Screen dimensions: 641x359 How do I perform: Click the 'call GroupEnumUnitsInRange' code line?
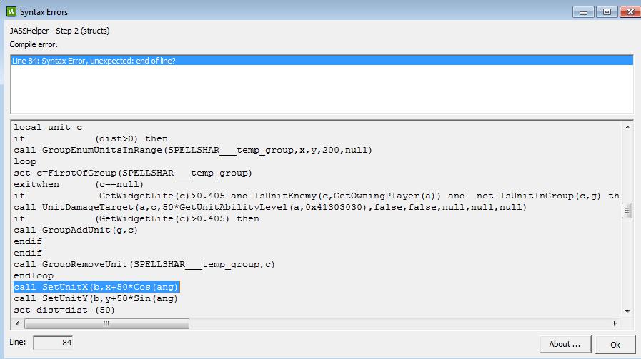tap(193, 150)
